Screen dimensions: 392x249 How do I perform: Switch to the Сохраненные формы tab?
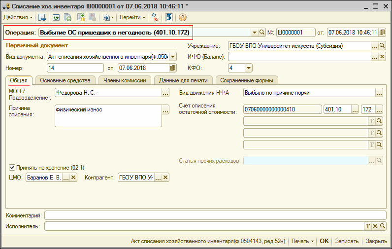coord(247,80)
